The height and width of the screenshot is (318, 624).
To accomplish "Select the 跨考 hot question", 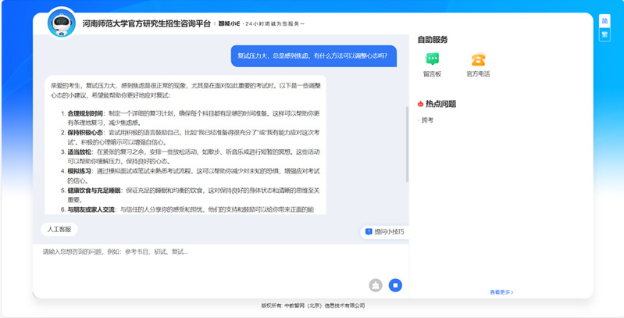I will pyautogui.click(x=427, y=120).
